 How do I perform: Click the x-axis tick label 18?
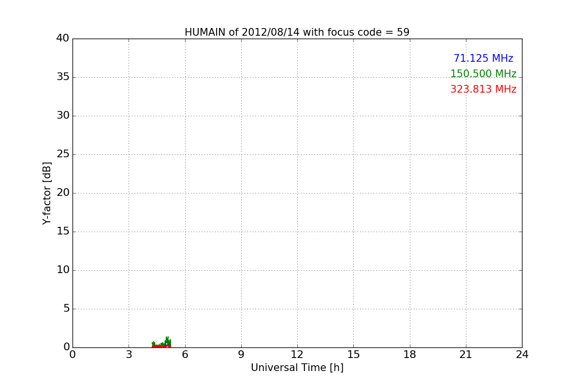coord(409,355)
